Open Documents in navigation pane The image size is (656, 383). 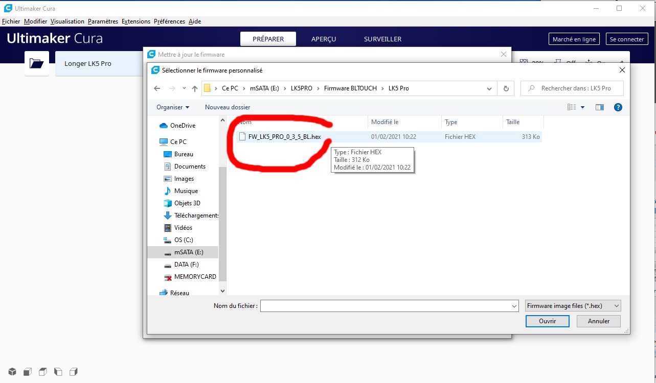[x=190, y=166]
